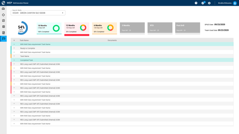Click 'Days left : 20' in Post Drill card
Image resolution: width=239 pixels, height=134 pixels.
coord(181,30)
